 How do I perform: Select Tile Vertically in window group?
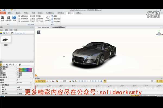click(56, 22)
